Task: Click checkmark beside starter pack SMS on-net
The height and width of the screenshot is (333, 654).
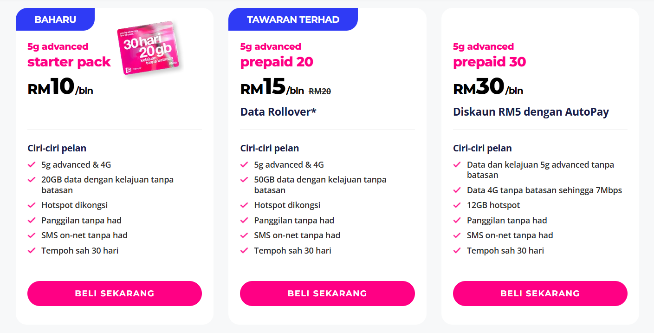Action: (x=32, y=235)
